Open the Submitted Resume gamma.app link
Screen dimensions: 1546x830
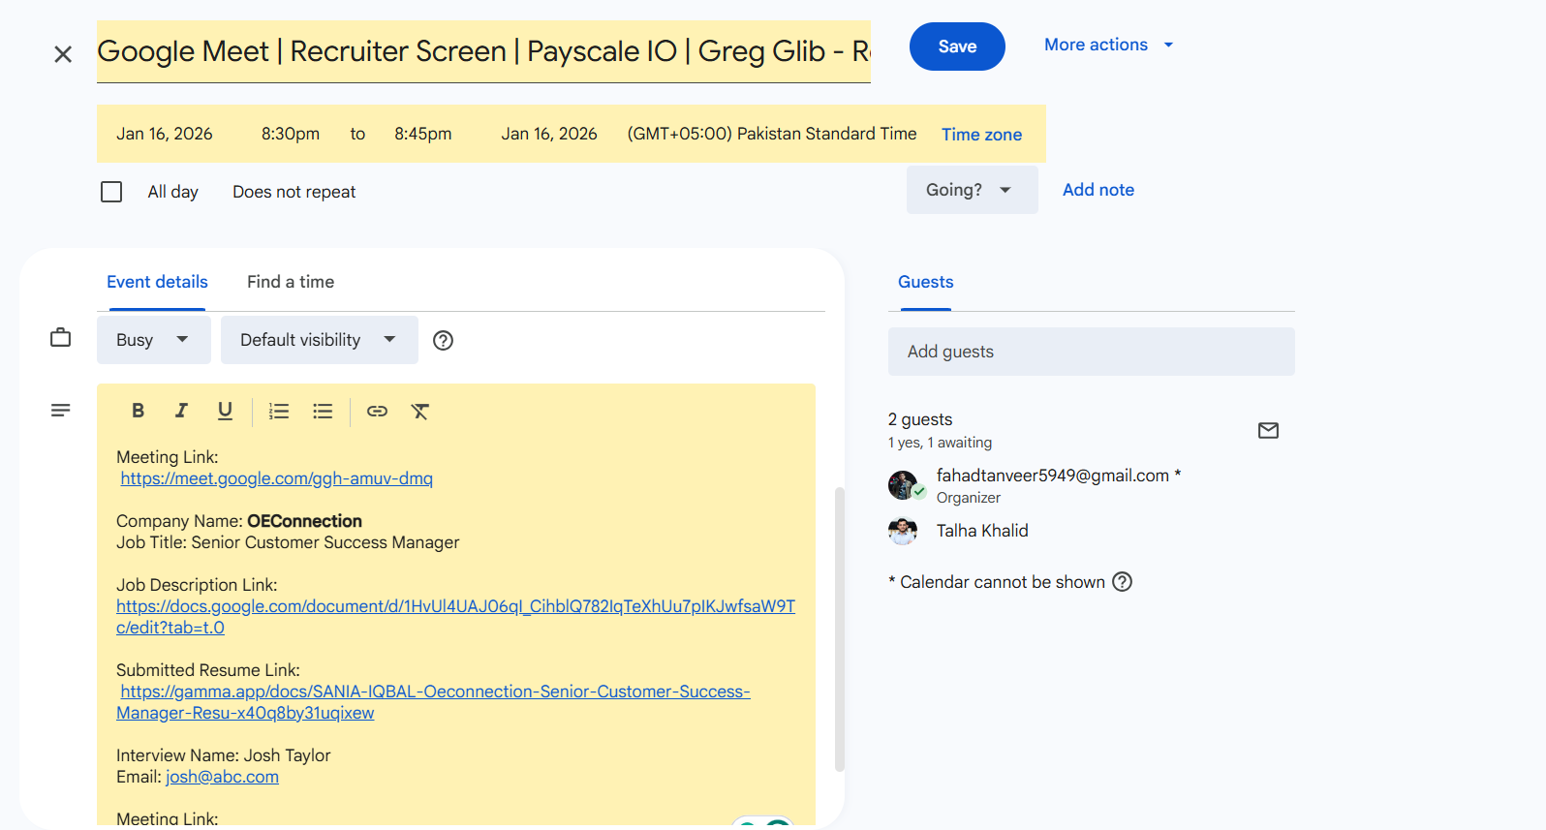[x=434, y=702]
